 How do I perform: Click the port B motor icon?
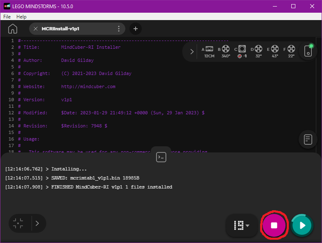point(226,49)
